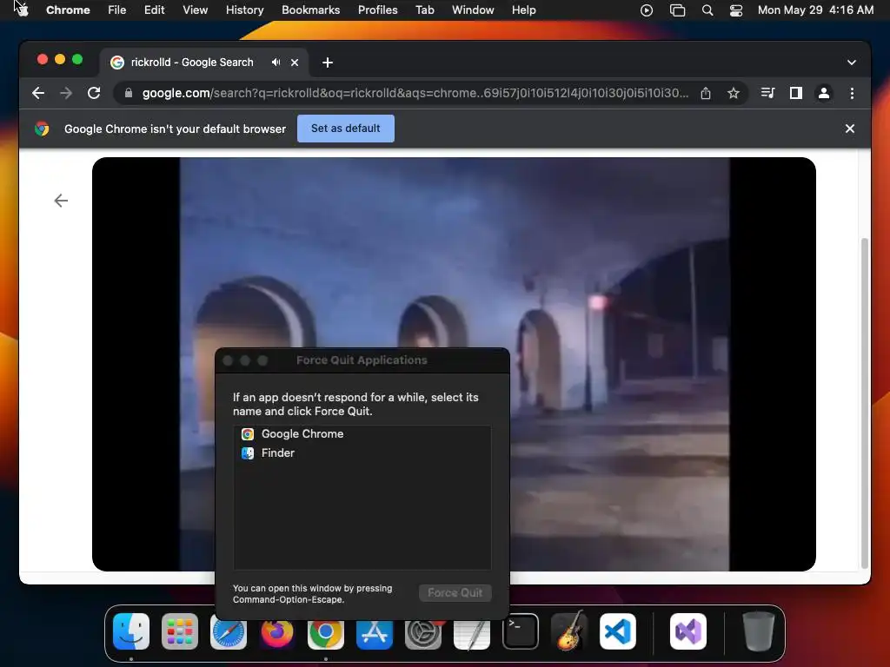
Task: Open the Profiles menu
Action: click(x=377, y=10)
